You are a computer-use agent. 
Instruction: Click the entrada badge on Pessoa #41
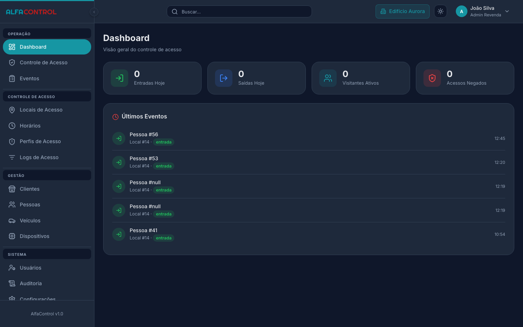pyautogui.click(x=164, y=238)
